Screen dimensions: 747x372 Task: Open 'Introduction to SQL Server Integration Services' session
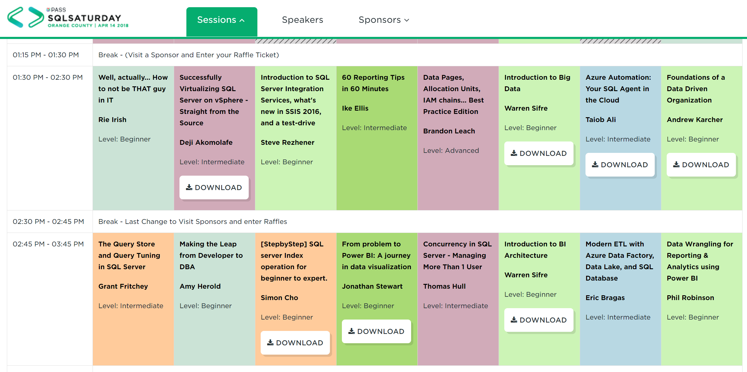(295, 100)
